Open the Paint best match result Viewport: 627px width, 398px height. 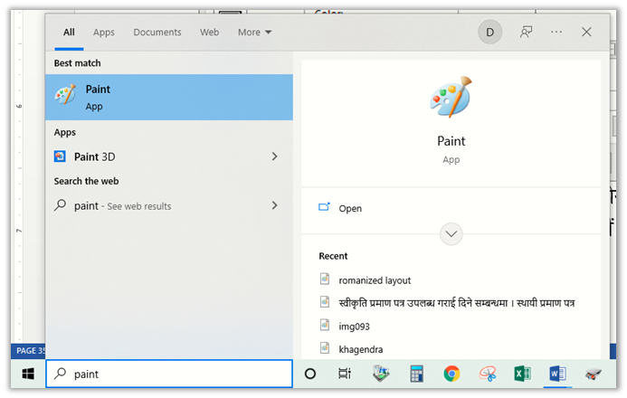[169, 97]
